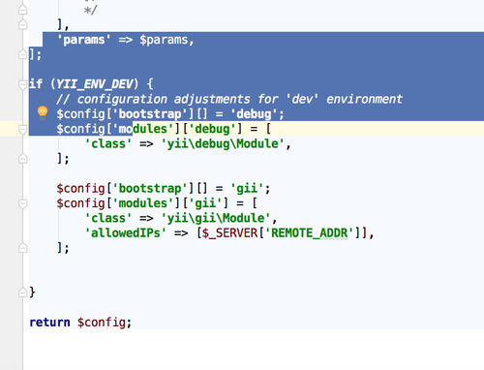Click fold end marker below yii\debug\Module line

(x=22, y=158)
